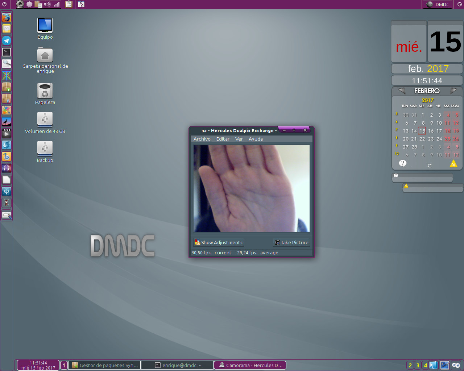Open the Ver menu in Camorama
The image size is (464, 371).
pos(239,139)
